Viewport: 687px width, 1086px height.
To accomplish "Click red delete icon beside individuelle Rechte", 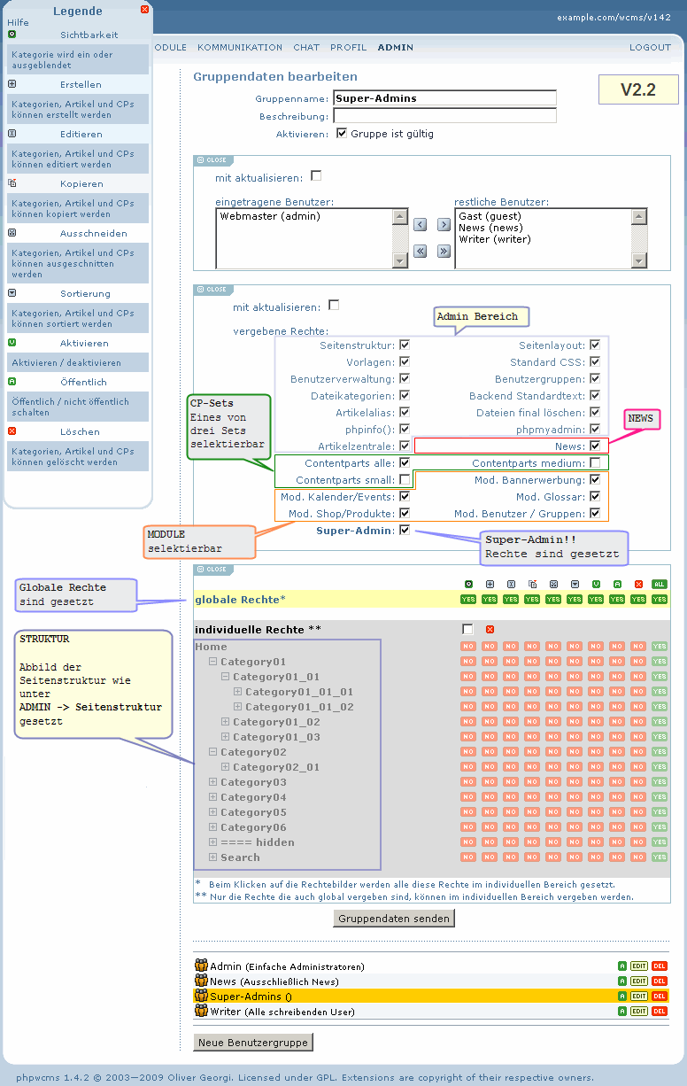I will click(490, 630).
